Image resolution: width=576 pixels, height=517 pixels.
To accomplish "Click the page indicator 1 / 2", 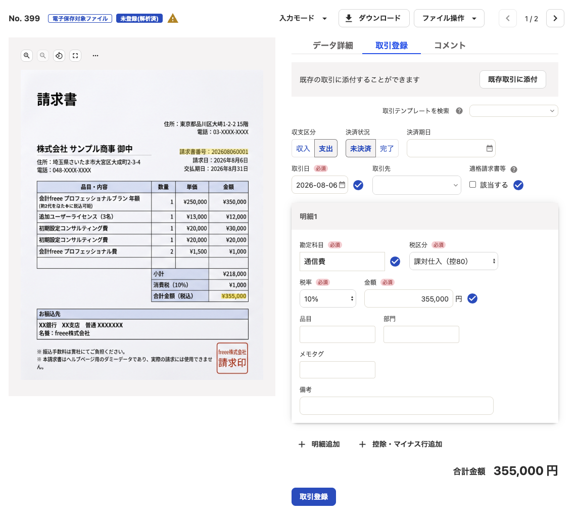I will pyautogui.click(x=531, y=19).
